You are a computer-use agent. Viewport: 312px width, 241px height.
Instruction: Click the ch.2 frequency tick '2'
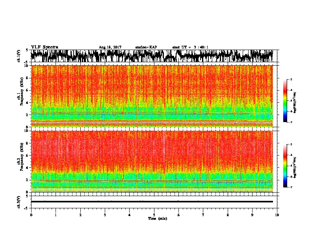point(27,180)
